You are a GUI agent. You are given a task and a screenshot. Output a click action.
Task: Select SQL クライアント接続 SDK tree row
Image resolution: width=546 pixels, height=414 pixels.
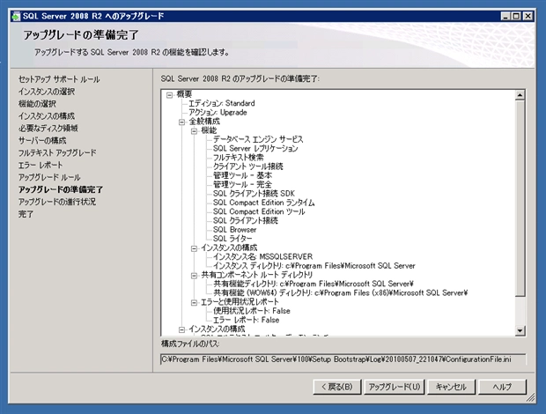pyautogui.click(x=254, y=194)
